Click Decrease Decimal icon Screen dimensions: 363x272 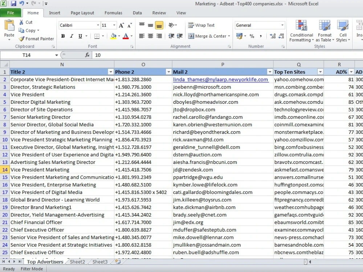click(281, 36)
